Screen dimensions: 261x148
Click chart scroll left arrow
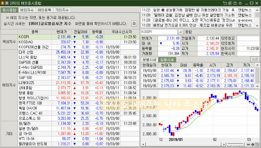[x=143, y=144]
